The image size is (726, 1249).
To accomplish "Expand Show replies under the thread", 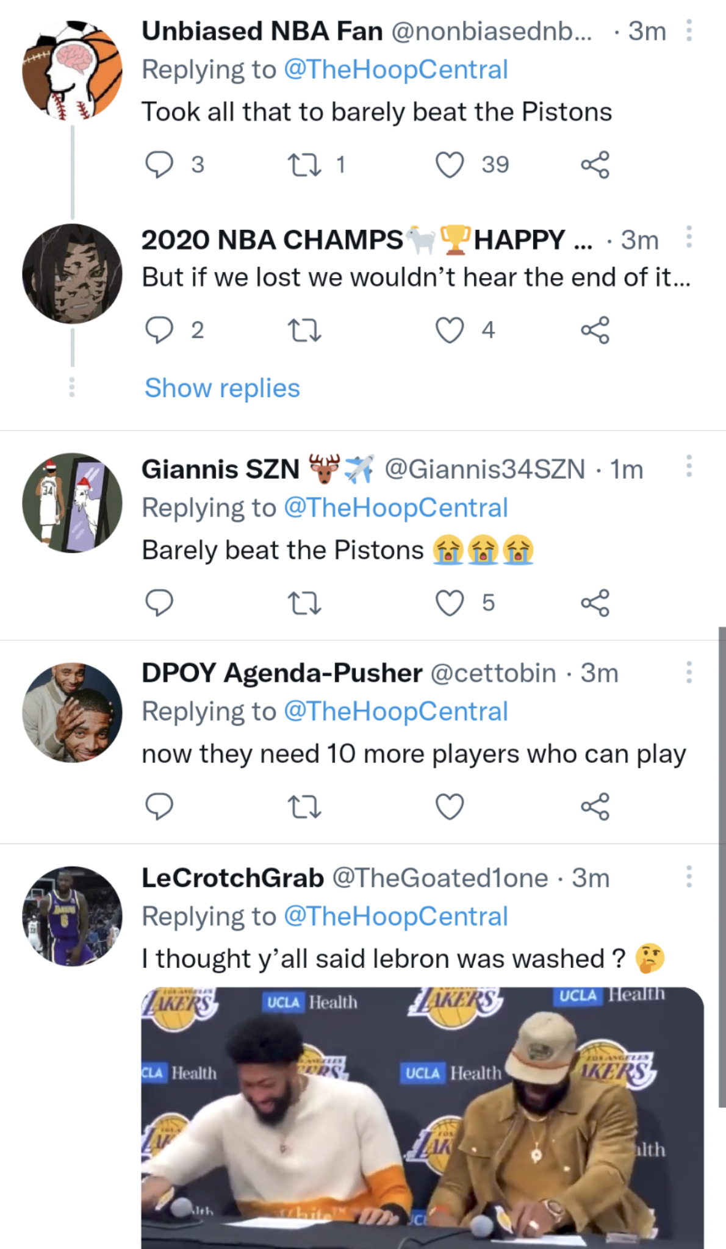I will pyautogui.click(x=222, y=388).
